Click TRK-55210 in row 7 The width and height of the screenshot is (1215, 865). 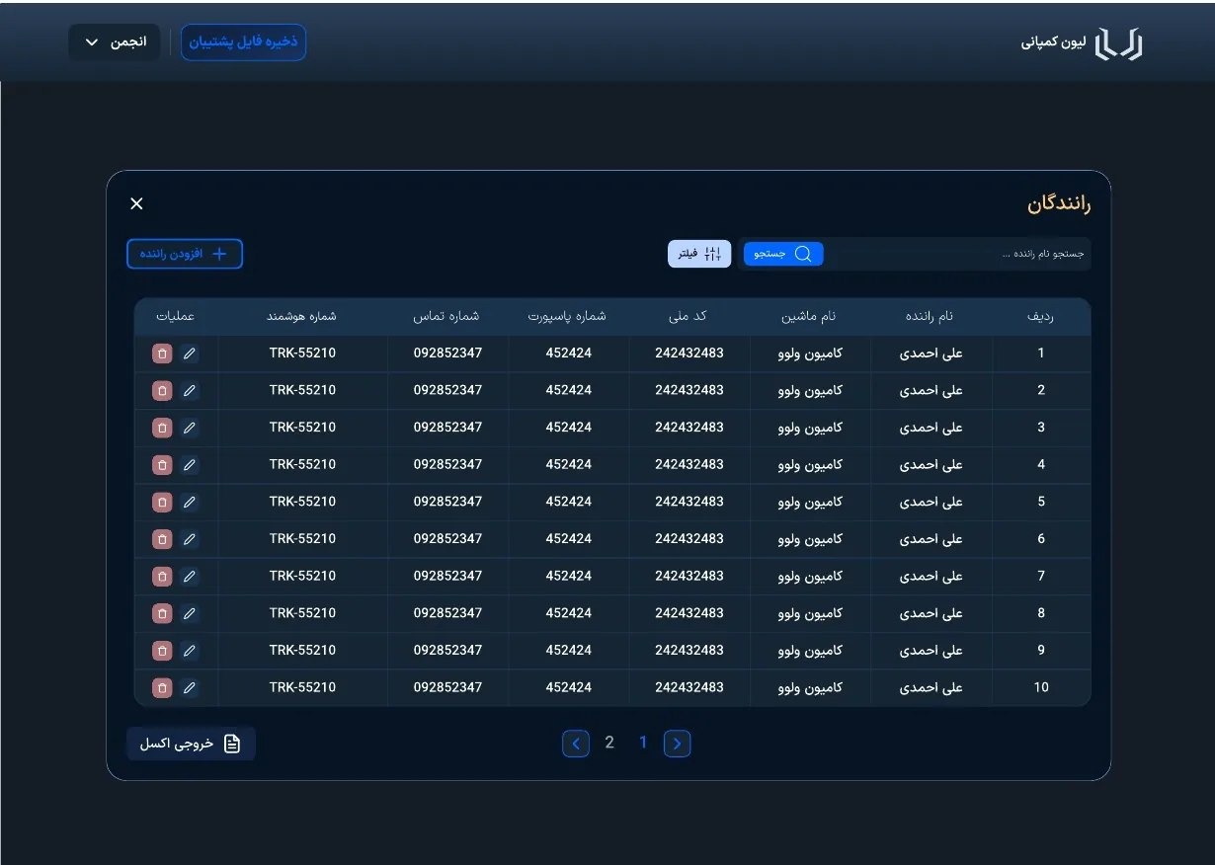click(x=302, y=576)
